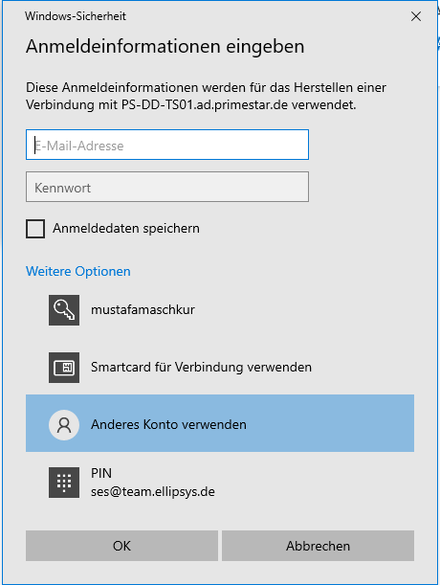Select the person avatar icon

[64, 425]
